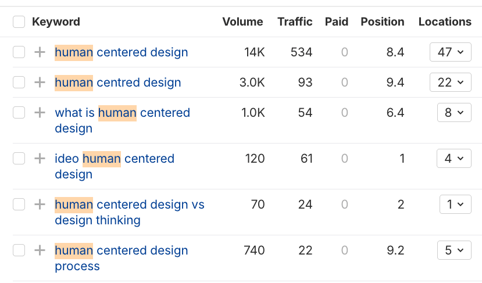Expand the 8 locations dropdown

[x=454, y=113]
